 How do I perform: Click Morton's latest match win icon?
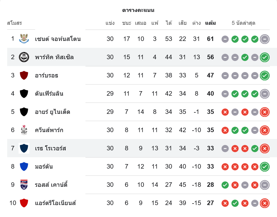click(x=264, y=166)
